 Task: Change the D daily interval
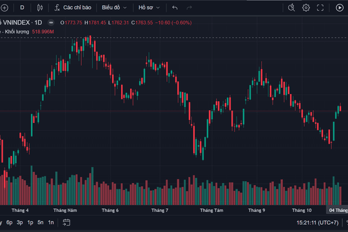22,8
